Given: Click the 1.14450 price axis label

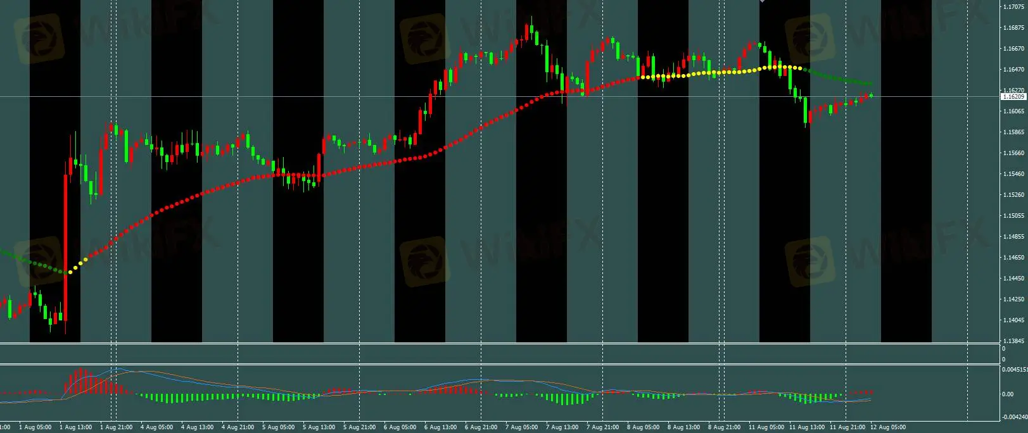Looking at the screenshot, I should point(1014,279).
